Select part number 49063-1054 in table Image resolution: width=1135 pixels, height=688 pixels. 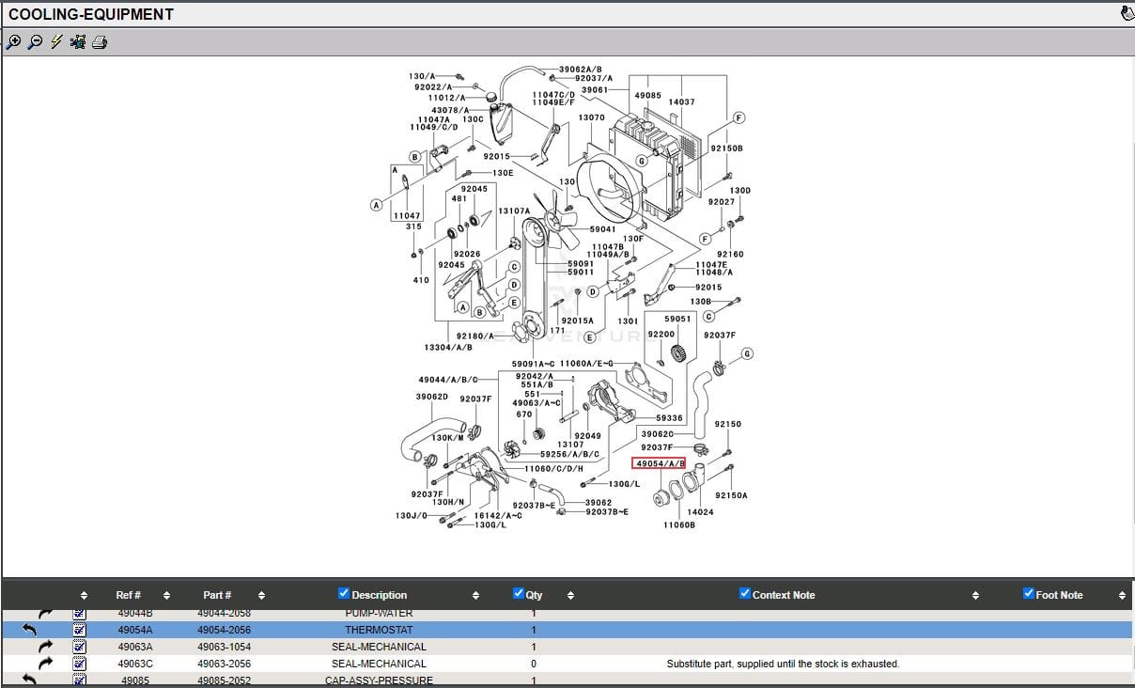click(x=224, y=647)
